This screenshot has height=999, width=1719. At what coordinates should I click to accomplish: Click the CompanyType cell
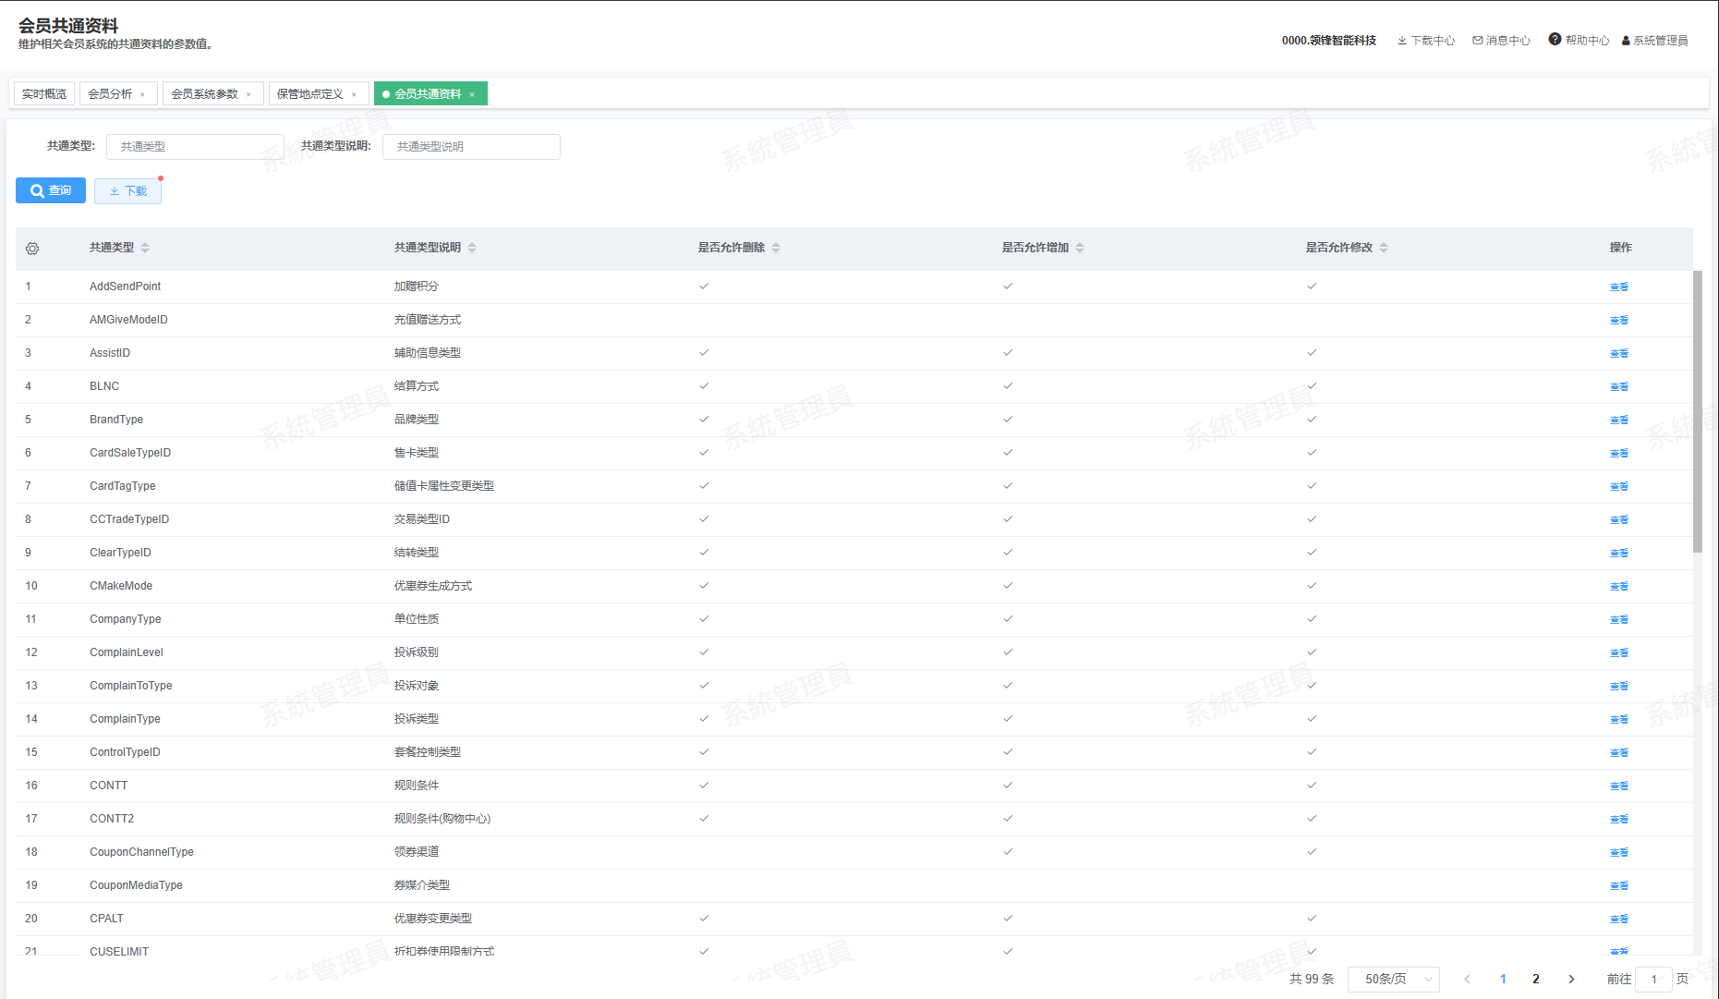pyautogui.click(x=125, y=619)
